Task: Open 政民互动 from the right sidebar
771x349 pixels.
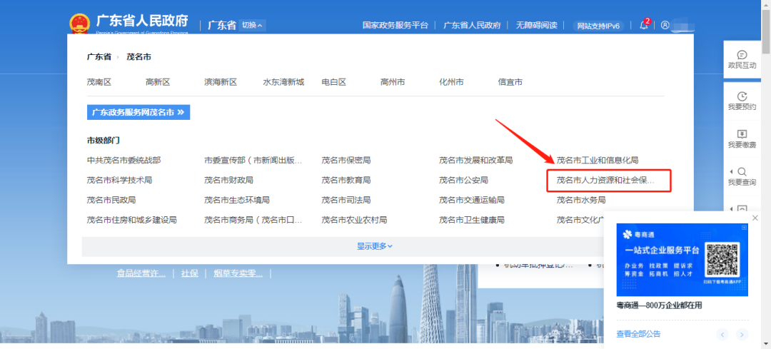Action: point(742,59)
